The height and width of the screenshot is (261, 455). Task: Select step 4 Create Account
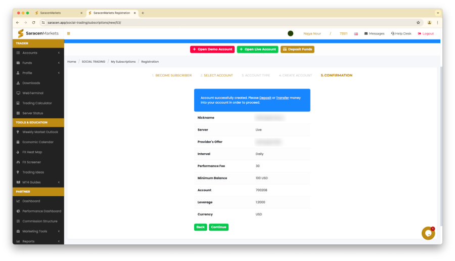[295, 75]
